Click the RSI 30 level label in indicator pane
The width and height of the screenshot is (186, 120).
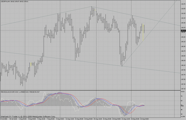pos(182,114)
